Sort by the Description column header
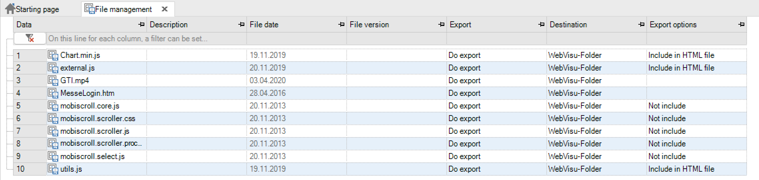 click(x=169, y=25)
